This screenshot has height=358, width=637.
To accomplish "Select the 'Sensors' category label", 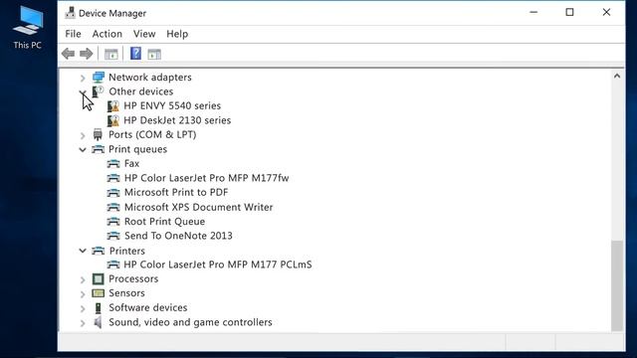I will [x=126, y=293].
